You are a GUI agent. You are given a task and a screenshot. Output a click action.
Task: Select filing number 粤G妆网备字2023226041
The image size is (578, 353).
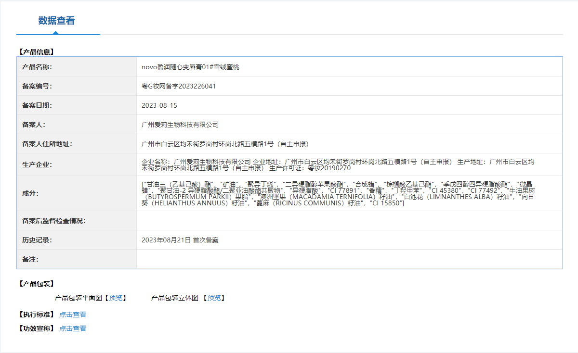pos(179,86)
